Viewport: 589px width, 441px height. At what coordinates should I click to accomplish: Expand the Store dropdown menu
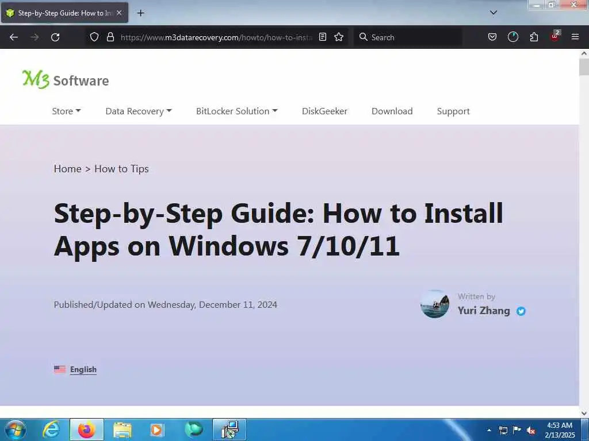pos(66,111)
